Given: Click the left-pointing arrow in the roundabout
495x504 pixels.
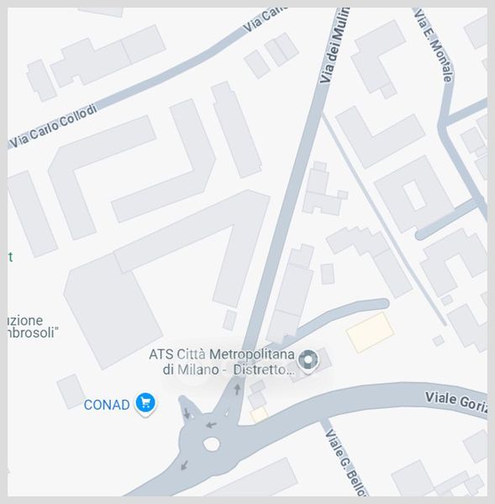Looking at the screenshot, I should click(211, 425).
